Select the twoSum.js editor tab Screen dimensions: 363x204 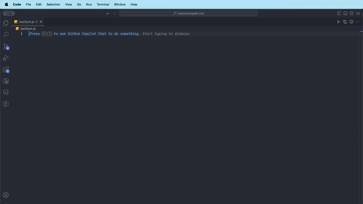[x=26, y=22]
